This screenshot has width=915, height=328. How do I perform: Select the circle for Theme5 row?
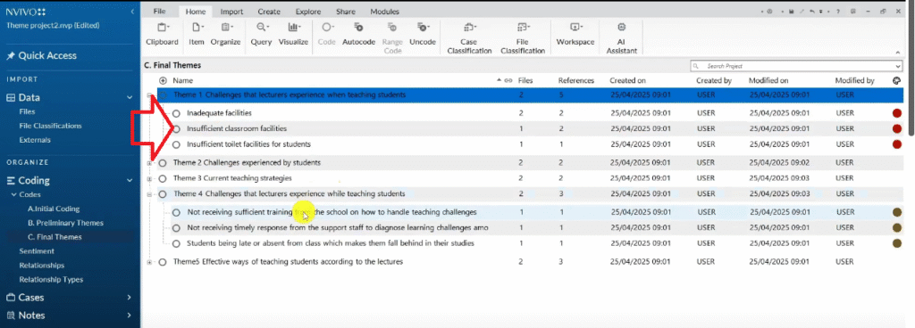[x=163, y=262]
